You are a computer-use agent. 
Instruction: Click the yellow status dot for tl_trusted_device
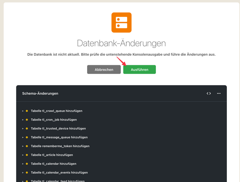(x=27, y=129)
